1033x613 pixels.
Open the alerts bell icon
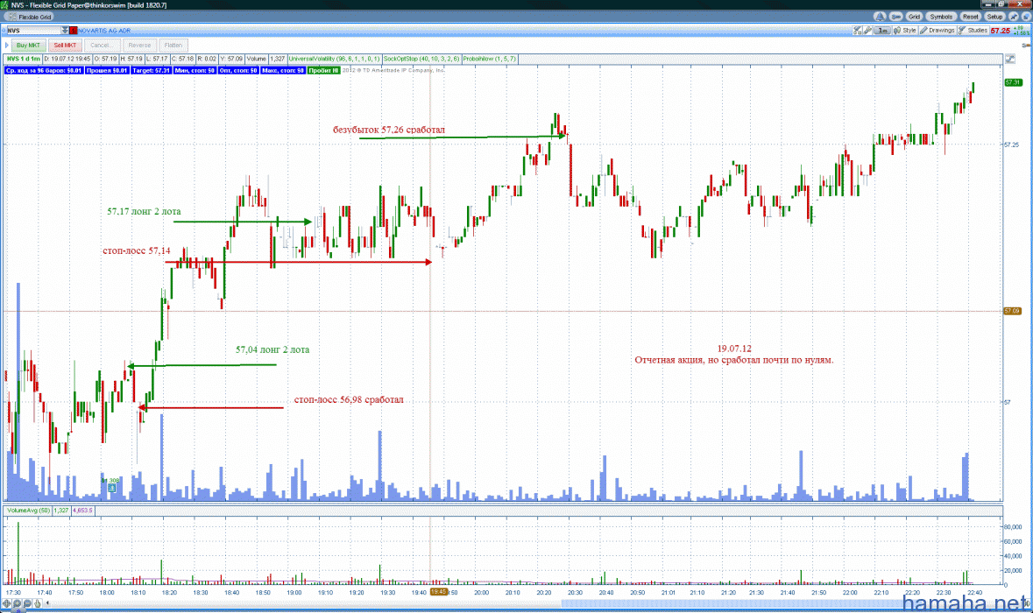pyautogui.click(x=881, y=17)
